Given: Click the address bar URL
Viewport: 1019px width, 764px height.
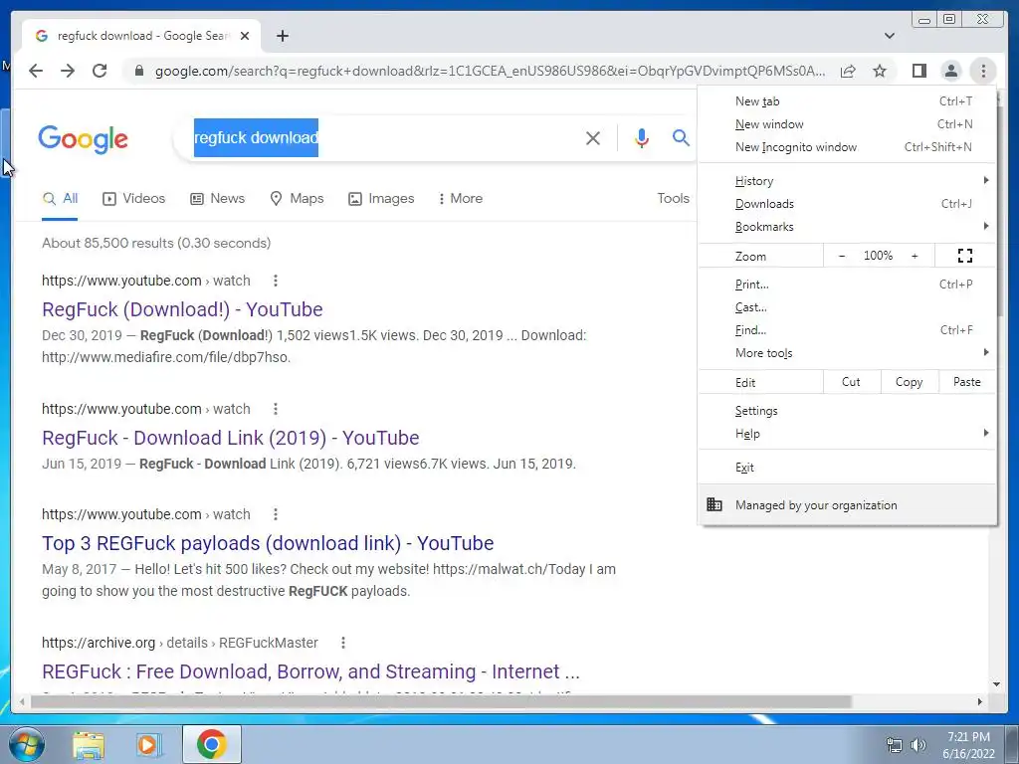Looking at the screenshot, I should pos(490,71).
